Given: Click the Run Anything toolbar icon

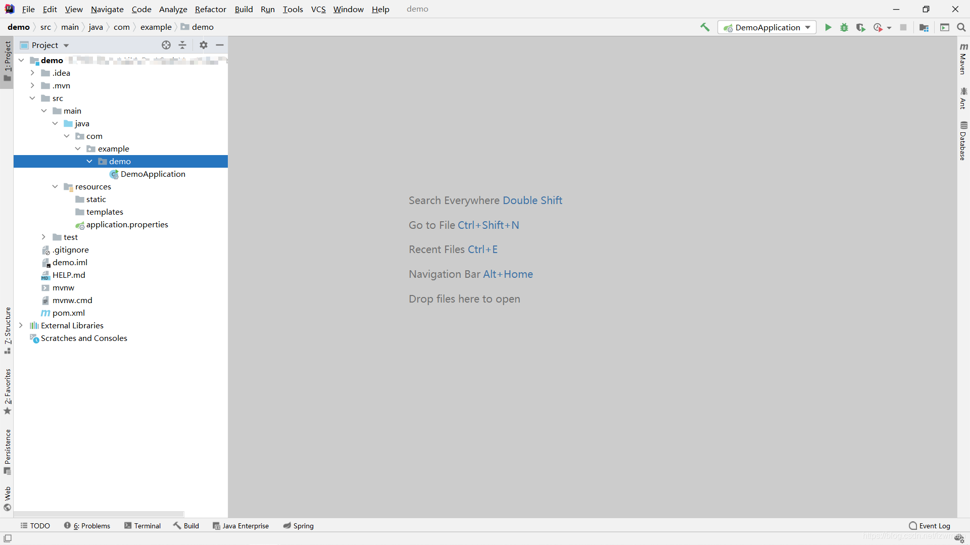Looking at the screenshot, I should coord(945,27).
